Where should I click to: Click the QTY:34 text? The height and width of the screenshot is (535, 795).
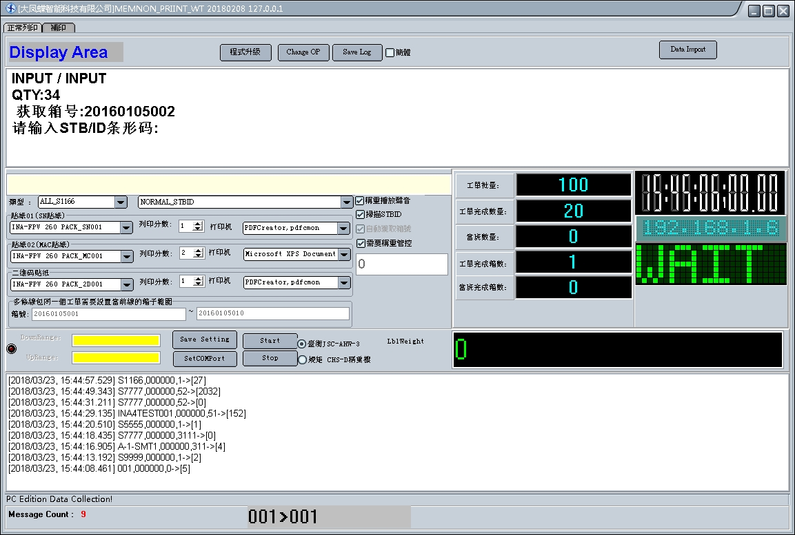[35, 94]
